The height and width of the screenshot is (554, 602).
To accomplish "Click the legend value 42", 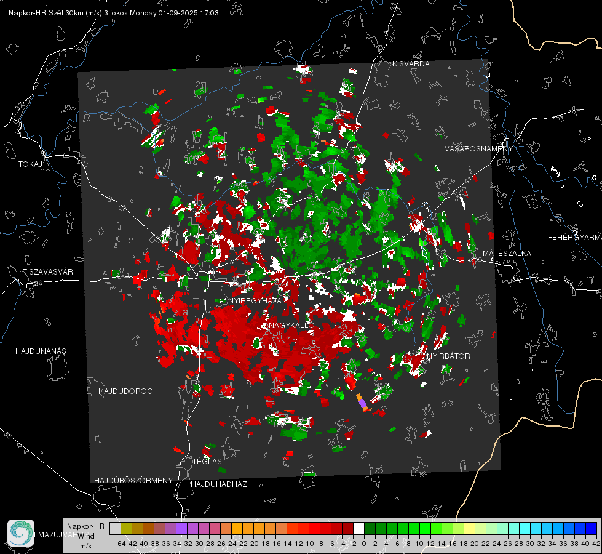I will tap(596, 544).
